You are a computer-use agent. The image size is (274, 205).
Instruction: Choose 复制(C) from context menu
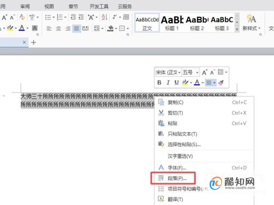tap(204, 102)
